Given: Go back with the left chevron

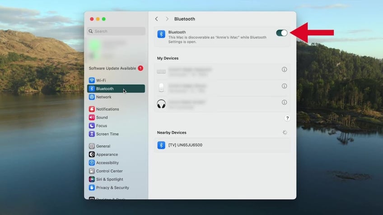Looking at the screenshot, I should click(x=157, y=19).
